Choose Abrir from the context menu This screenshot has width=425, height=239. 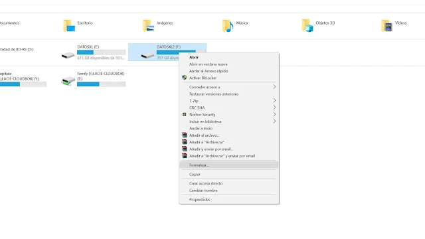tap(229, 57)
